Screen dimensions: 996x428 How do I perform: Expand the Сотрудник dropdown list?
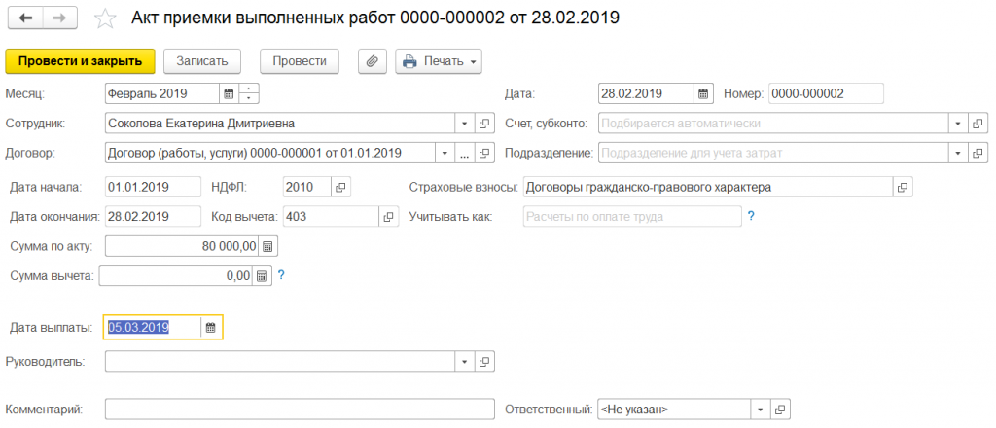pyautogui.click(x=463, y=125)
